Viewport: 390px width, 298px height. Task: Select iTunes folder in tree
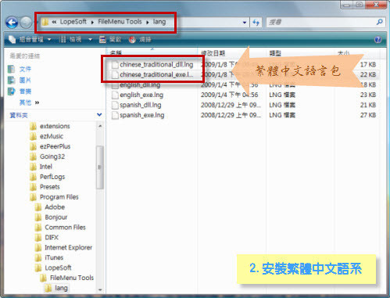(54, 257)
